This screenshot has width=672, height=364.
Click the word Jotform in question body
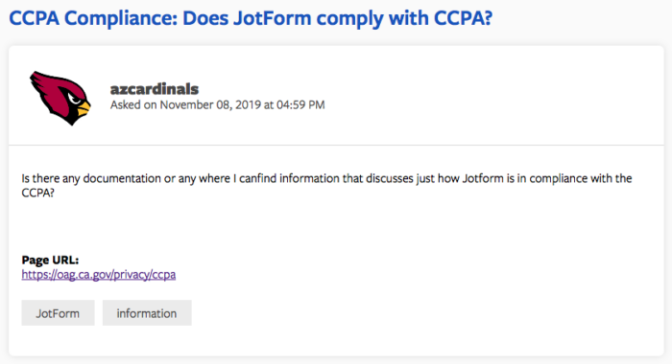tap(483, 178)
